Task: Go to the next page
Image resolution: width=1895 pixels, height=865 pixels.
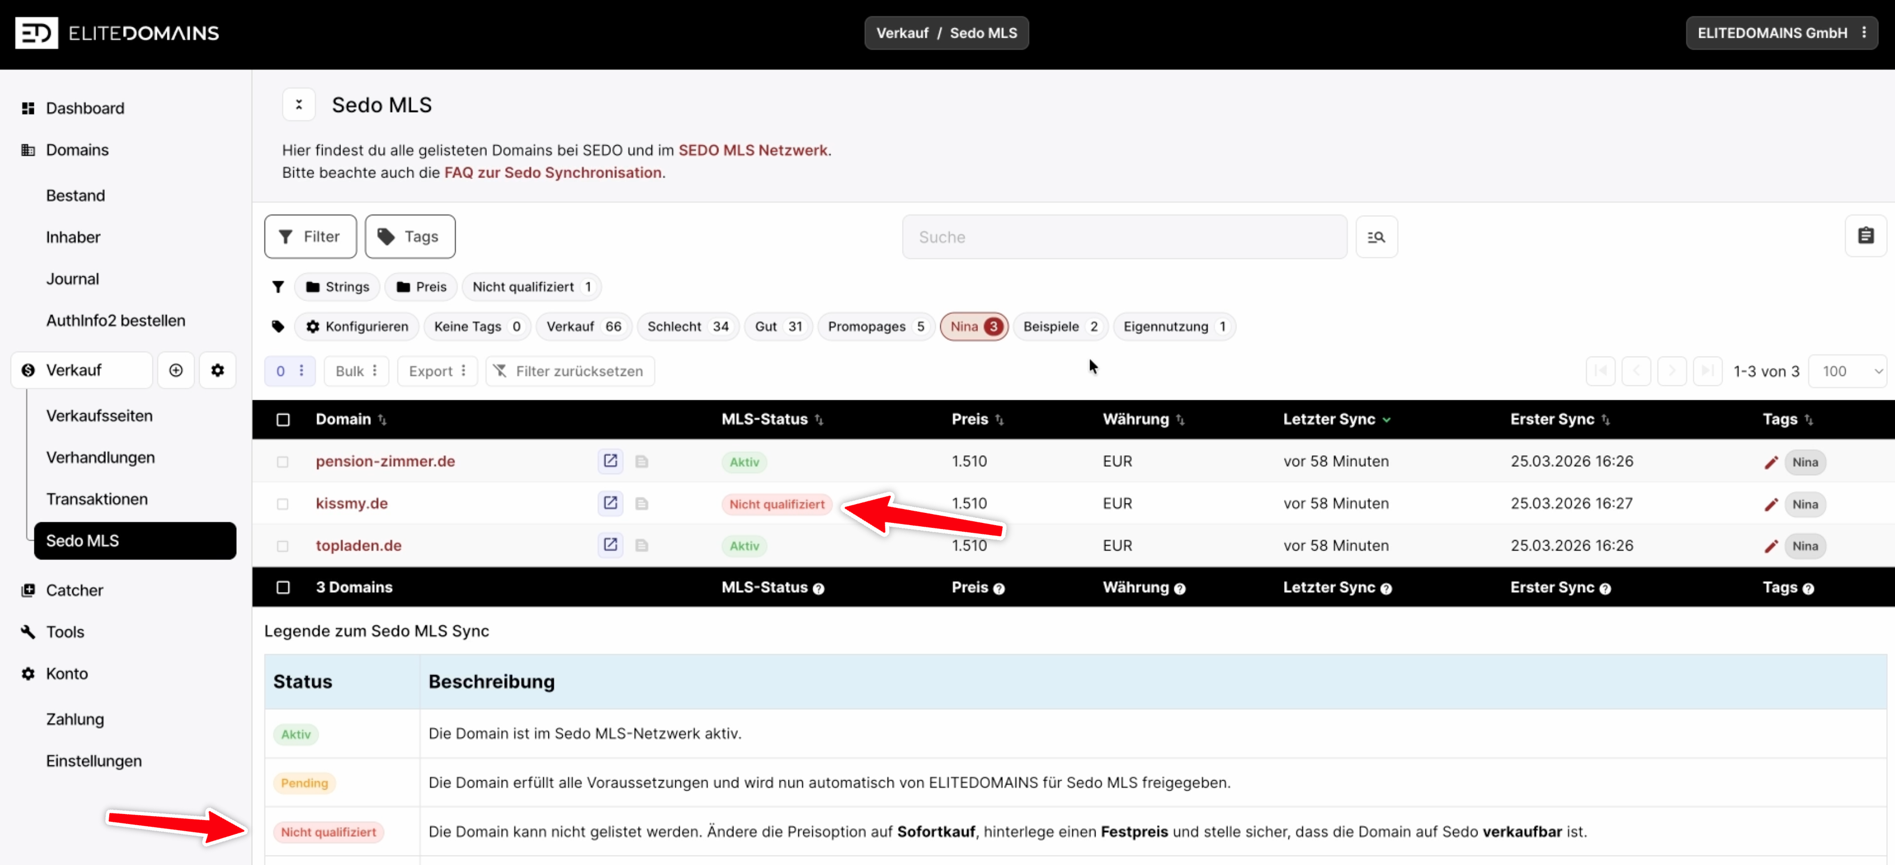Action: (1672, 371)
